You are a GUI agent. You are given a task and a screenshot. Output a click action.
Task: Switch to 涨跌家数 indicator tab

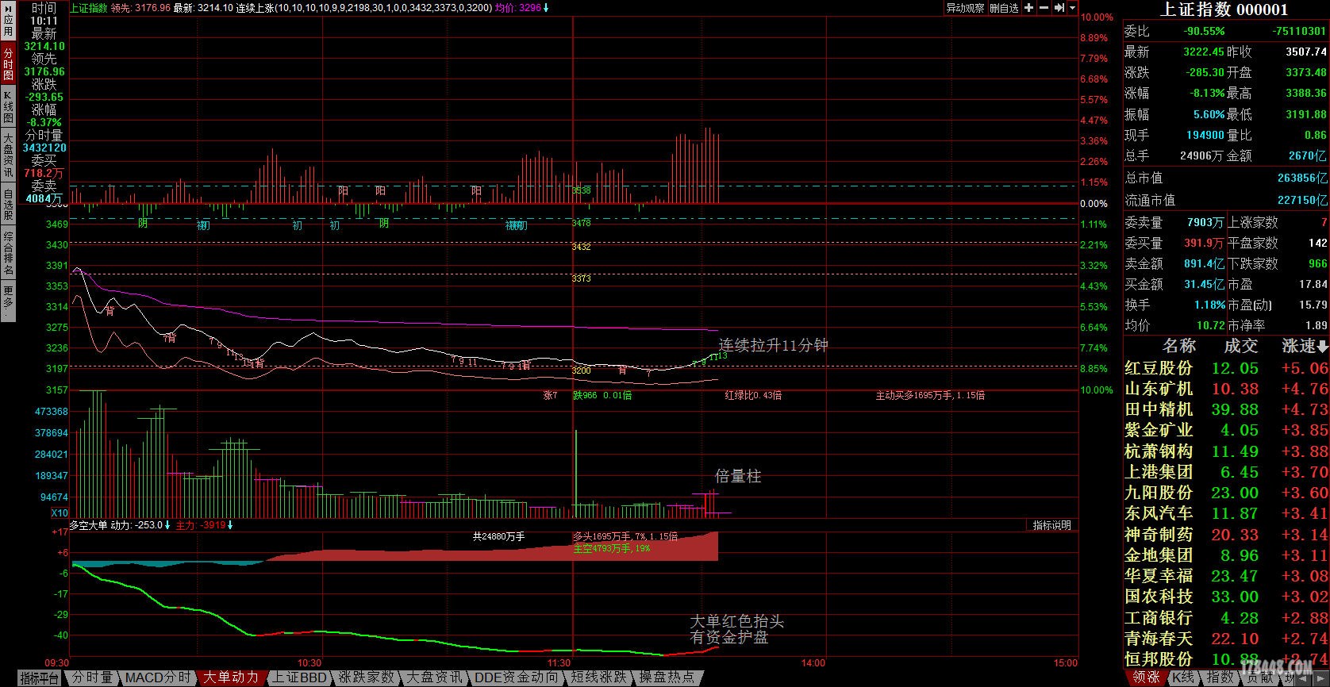pyautogui.click(x=366, y=677)
